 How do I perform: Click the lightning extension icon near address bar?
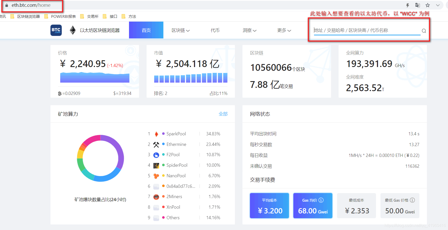(x=408, y=5)
